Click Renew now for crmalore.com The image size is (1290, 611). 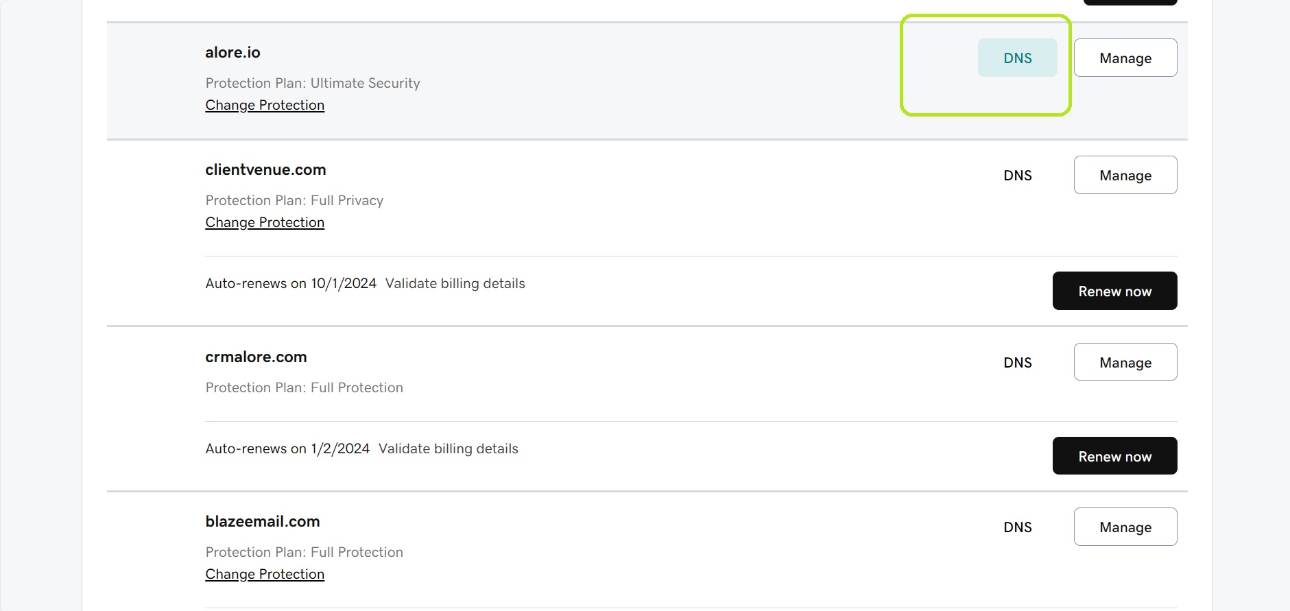pyautogui.click(x=1114, y=455)
